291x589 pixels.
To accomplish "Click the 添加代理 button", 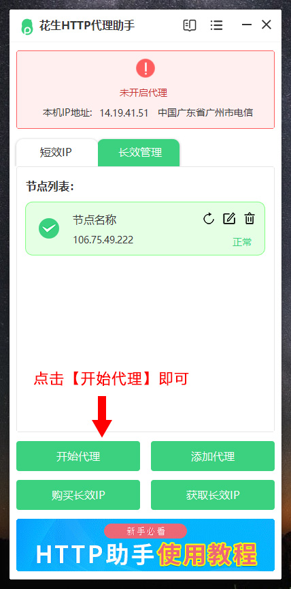I will (x=213, y=456).
